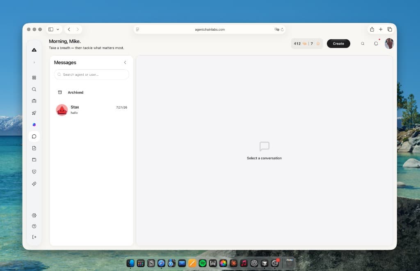Image resolution: width=420 pixels, height=271 pixels.
Task: Expand the left sidebar with the small chevron
Action: click(34, 63)
